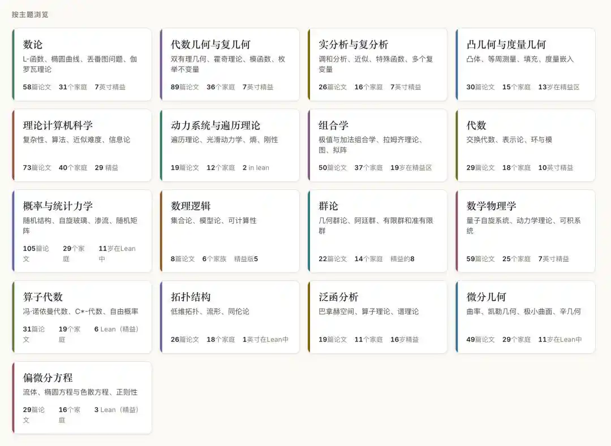
Task: Click 89篇论文 in 代数几何 card
Action: [184, 87]
